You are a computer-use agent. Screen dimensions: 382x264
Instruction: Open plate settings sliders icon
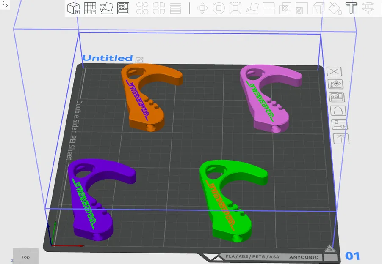(340, 125)
